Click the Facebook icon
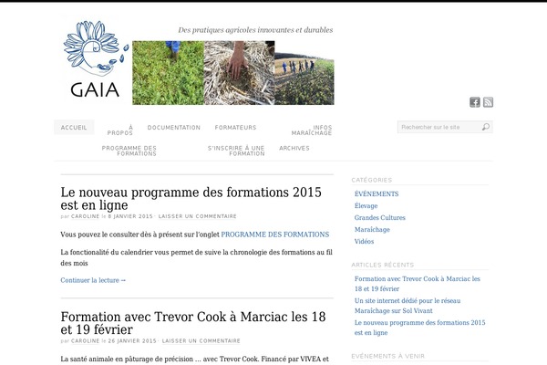The image size is (547, 365). (475, 102)
